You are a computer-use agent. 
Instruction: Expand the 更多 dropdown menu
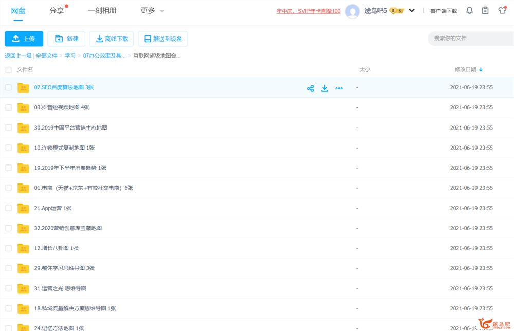[x=153, y=11]
